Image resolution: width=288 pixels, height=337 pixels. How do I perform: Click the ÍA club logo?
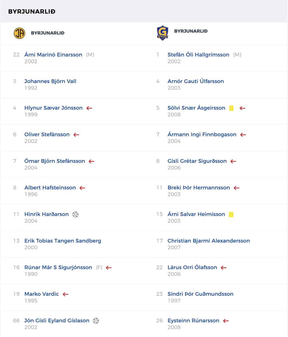click(19, 33)
